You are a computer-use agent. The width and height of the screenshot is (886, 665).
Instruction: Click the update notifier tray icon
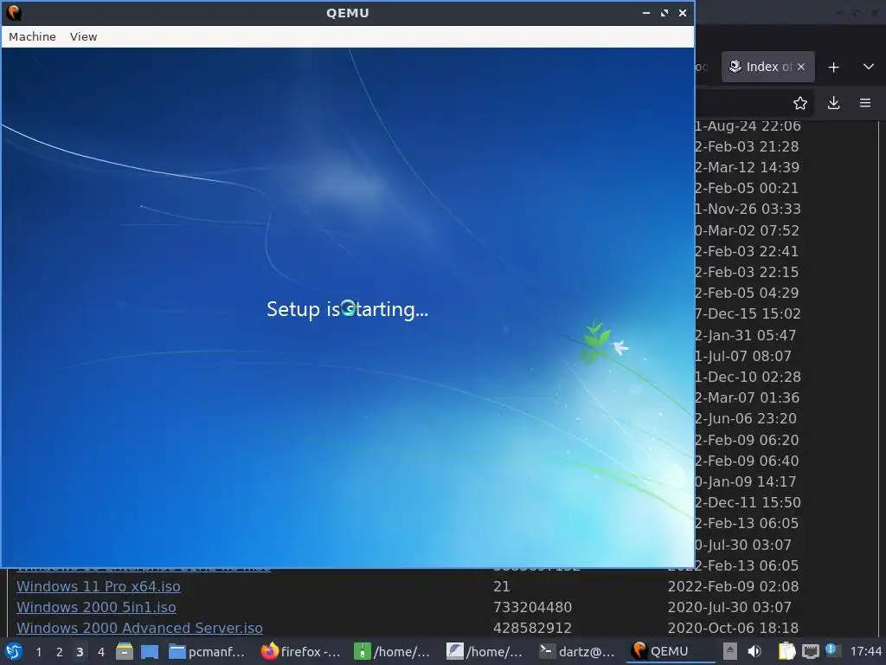pyautogui.click(x=831, y=650)
